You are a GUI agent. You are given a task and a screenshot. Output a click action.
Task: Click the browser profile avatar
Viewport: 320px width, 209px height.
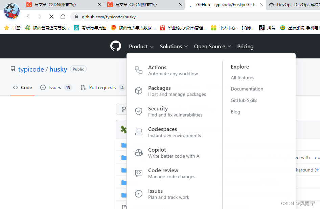(x=12, y=11)
